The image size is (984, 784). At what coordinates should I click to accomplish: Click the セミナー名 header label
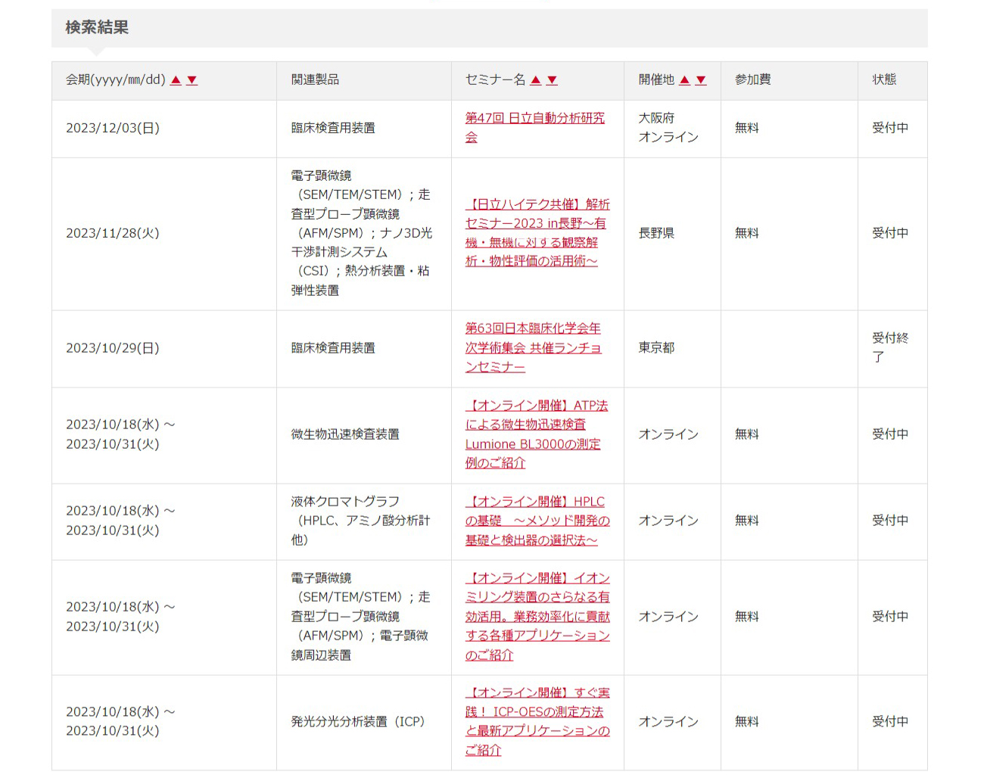point(495,80)
